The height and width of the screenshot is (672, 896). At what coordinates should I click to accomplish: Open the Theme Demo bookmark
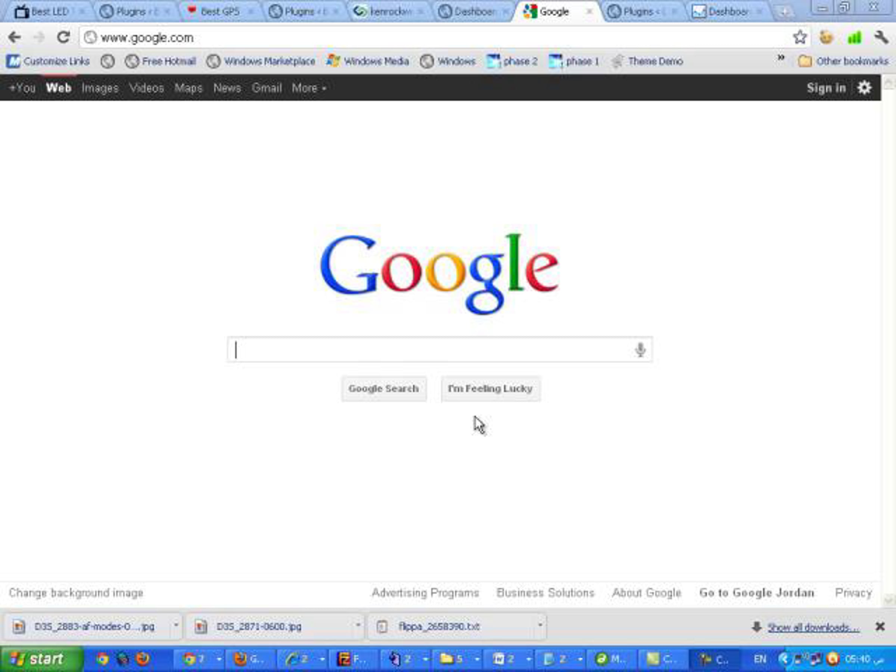pyautogui.click(x=647, y=61)
